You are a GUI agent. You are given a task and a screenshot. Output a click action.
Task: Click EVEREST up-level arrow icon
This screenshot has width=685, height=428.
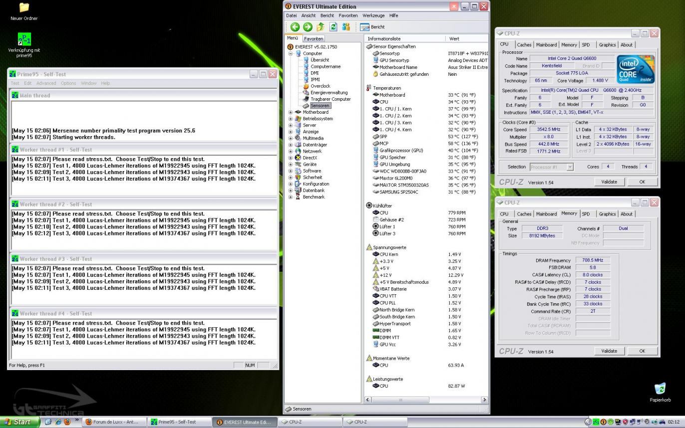[321, 27]
